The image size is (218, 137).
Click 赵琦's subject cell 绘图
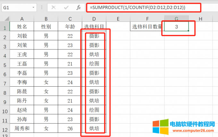[x=94, y=110]
